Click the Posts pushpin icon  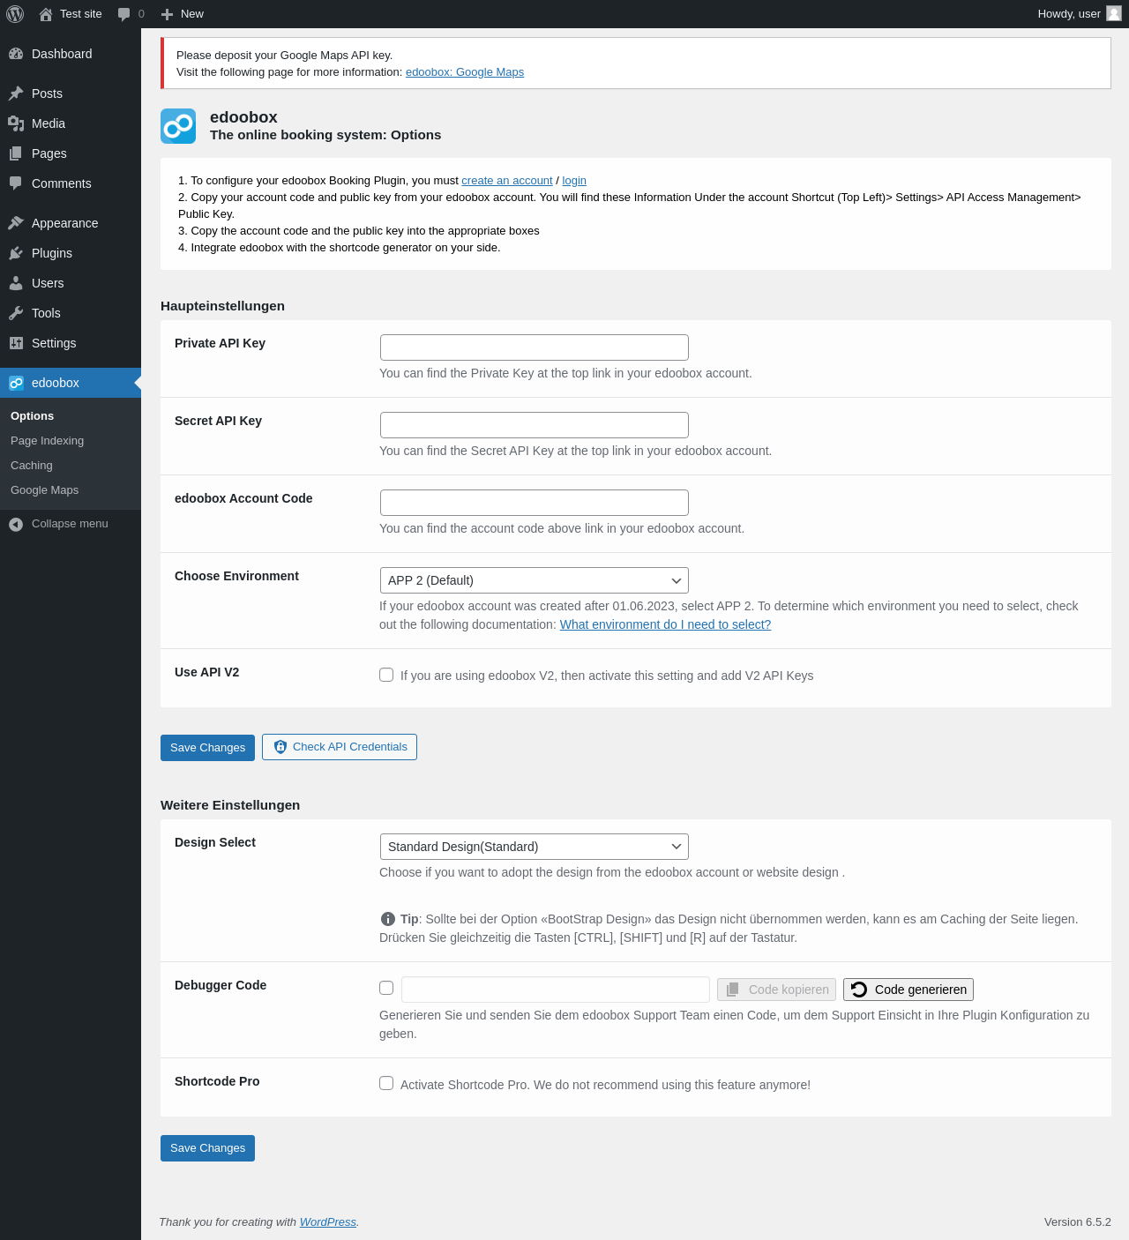pos(16,93)
